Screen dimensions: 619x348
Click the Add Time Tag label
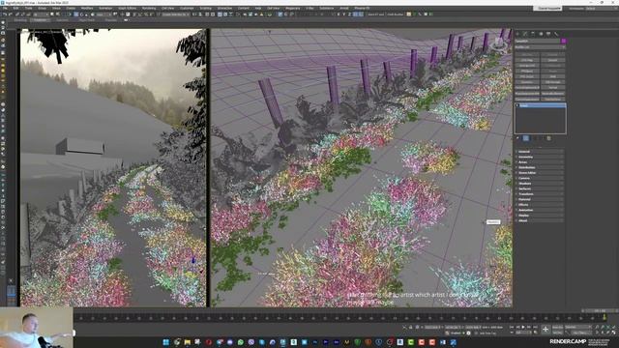[x=487, y=333]
